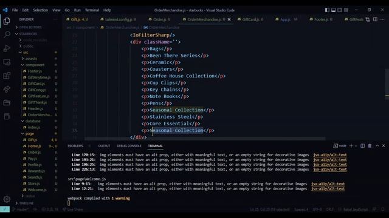This screenshot has height=218, width=389.
Task: Split the editor to the right
Action: point(376,19)
